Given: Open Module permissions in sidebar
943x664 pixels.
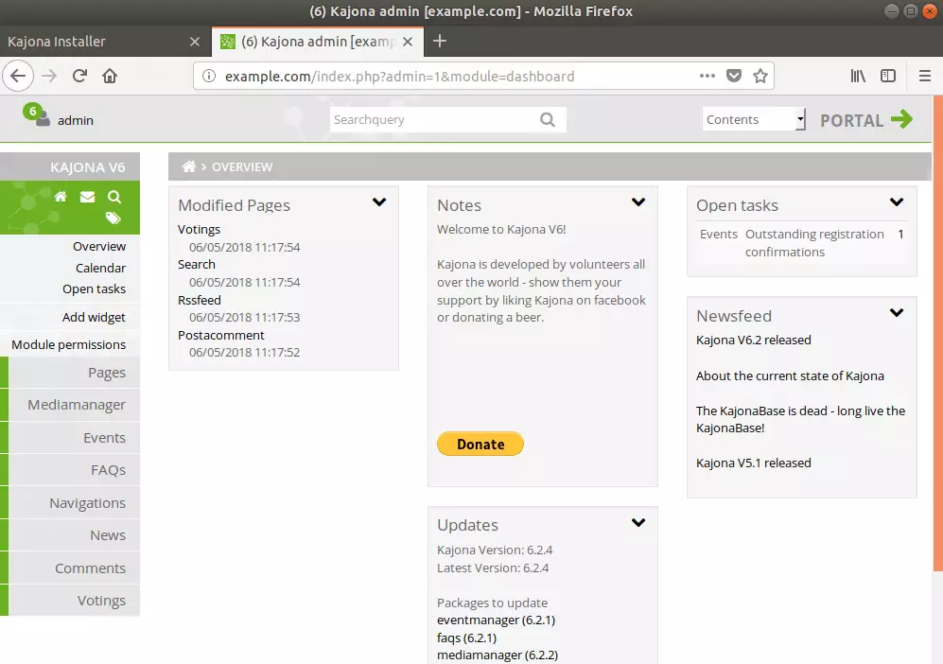Looking at the screenshot, I should (68, 344).
